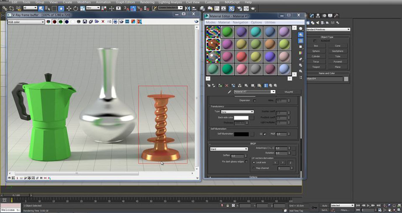This screenshot has height=213, width=402.
Task: Click the GeoSphere primitive button
Action: point(338,51)
